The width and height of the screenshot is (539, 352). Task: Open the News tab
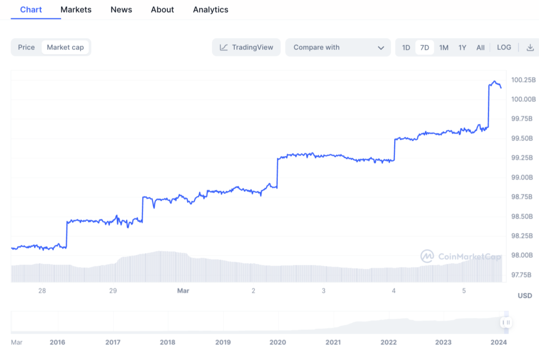tap(121, 9)
